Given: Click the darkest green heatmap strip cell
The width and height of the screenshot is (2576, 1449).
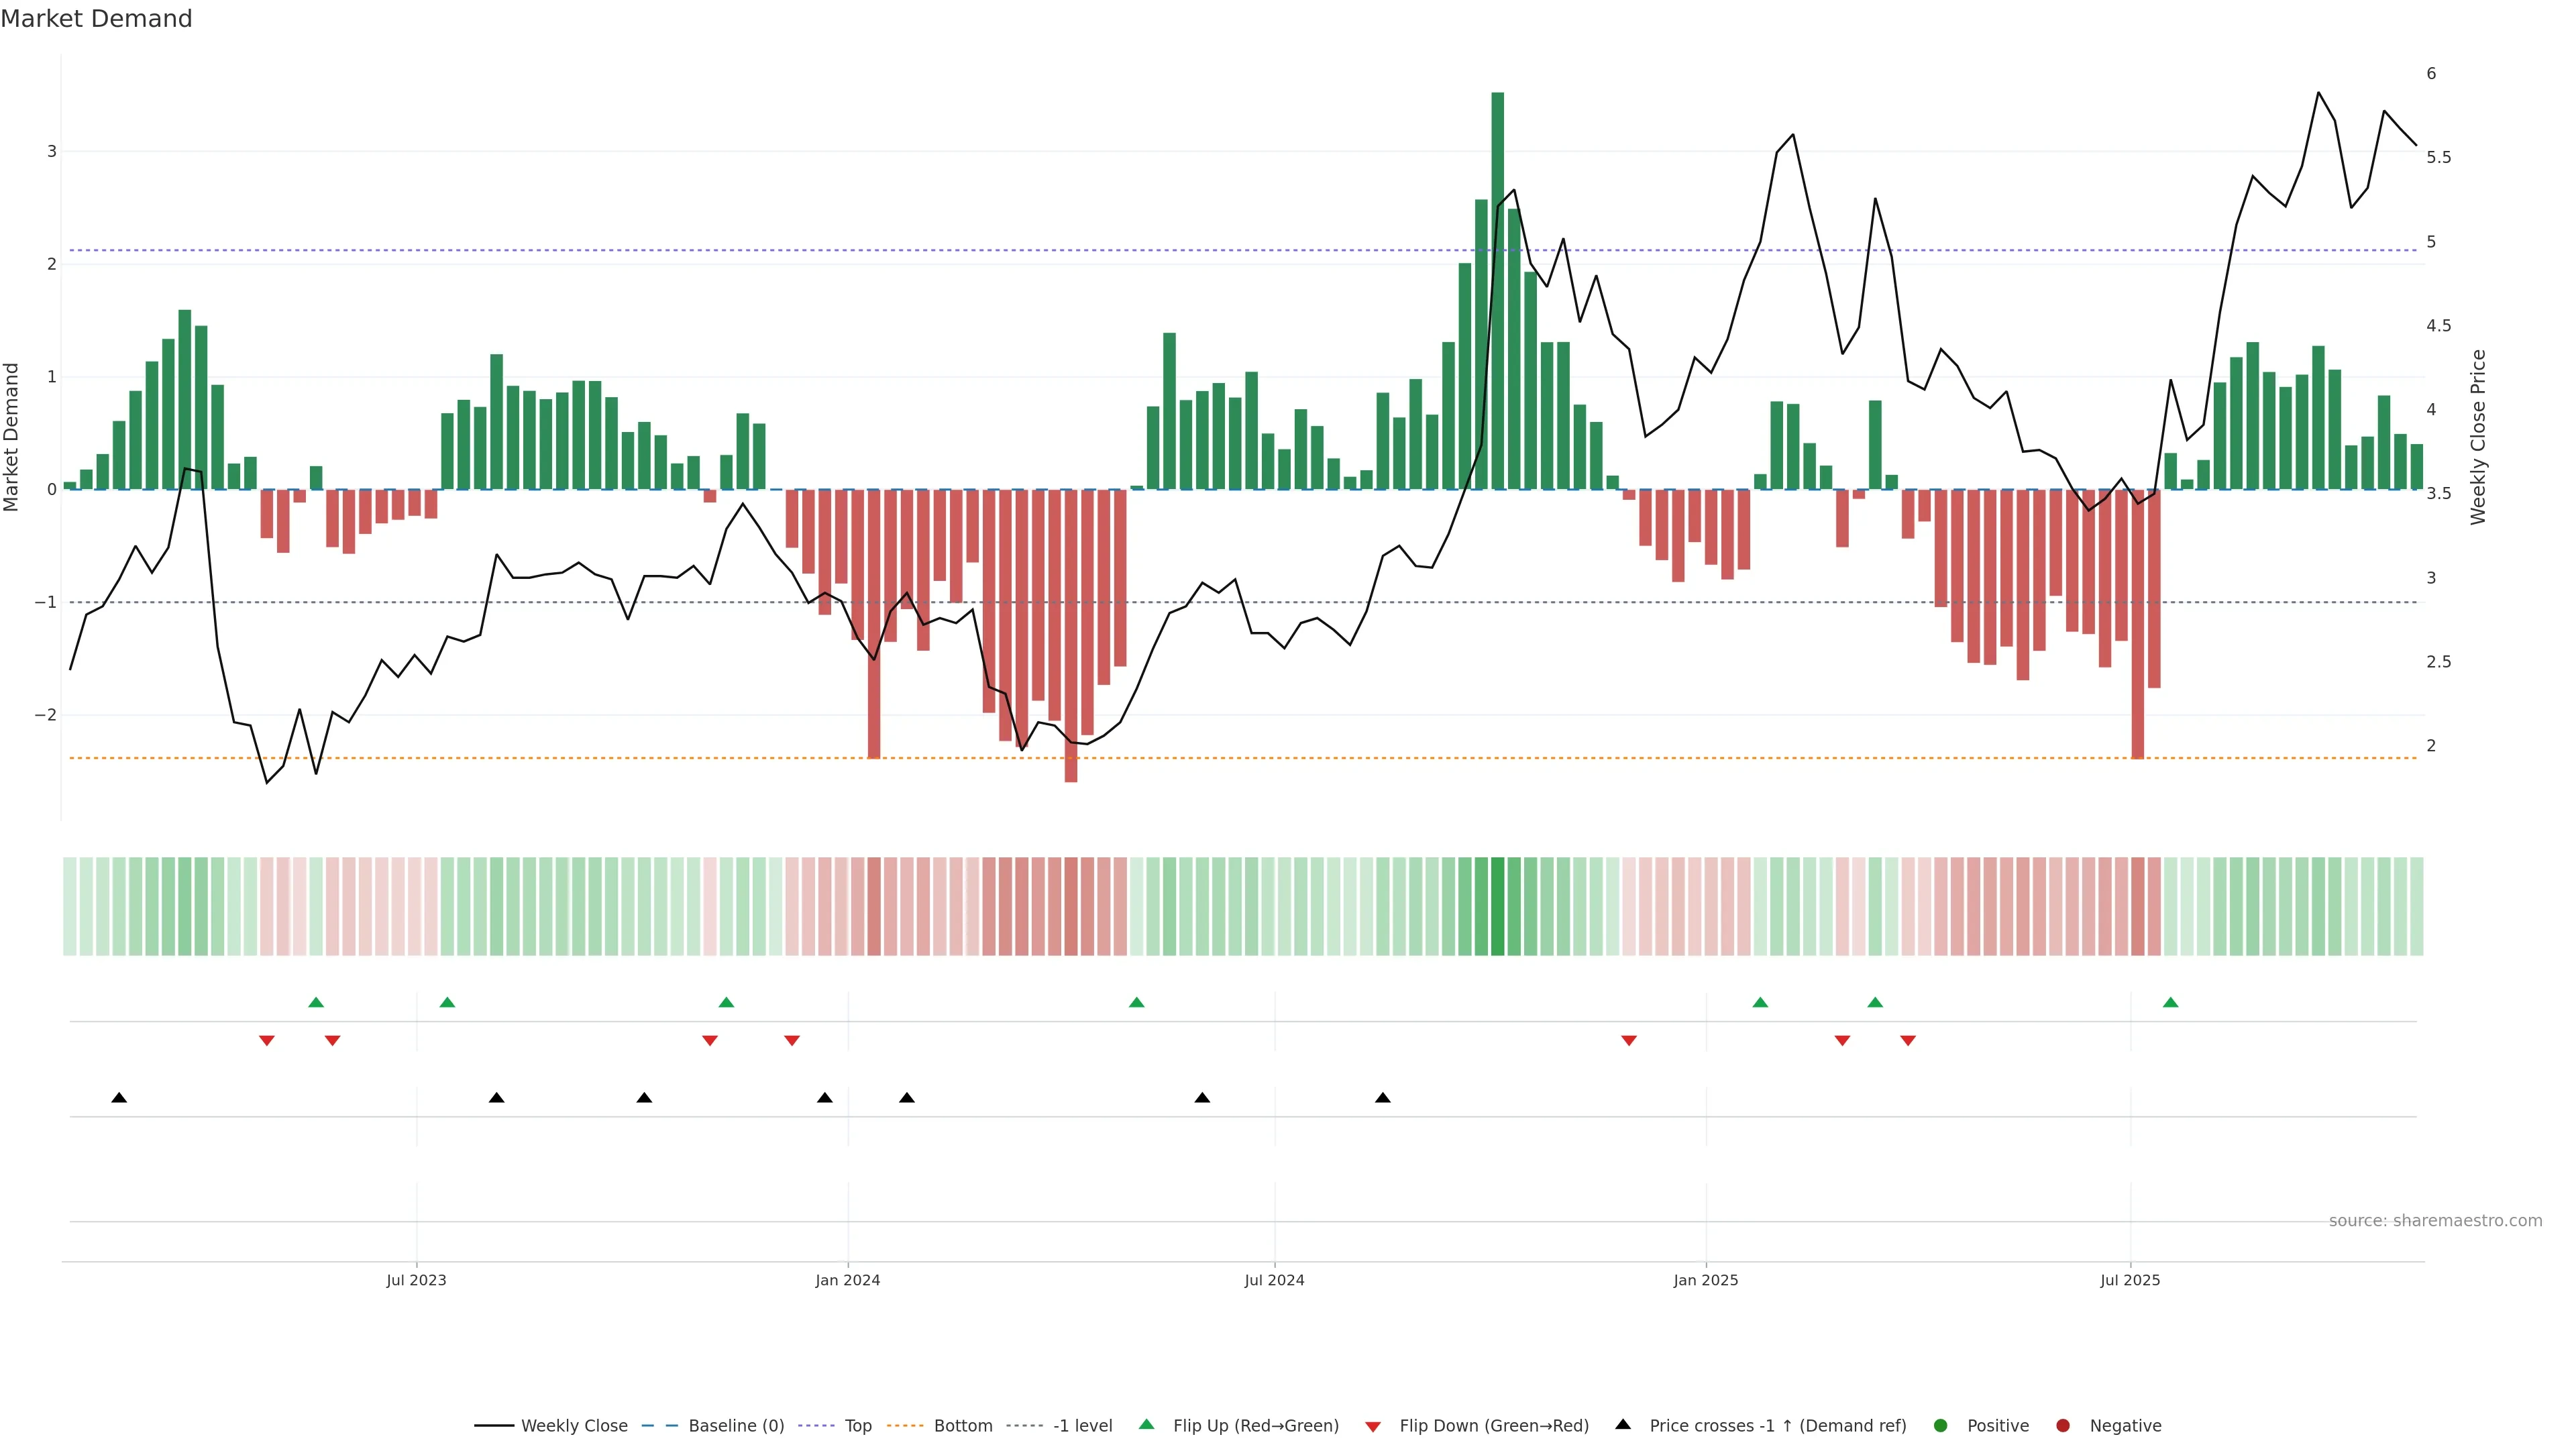Looking at the screenshot, I should [1498, 906].
